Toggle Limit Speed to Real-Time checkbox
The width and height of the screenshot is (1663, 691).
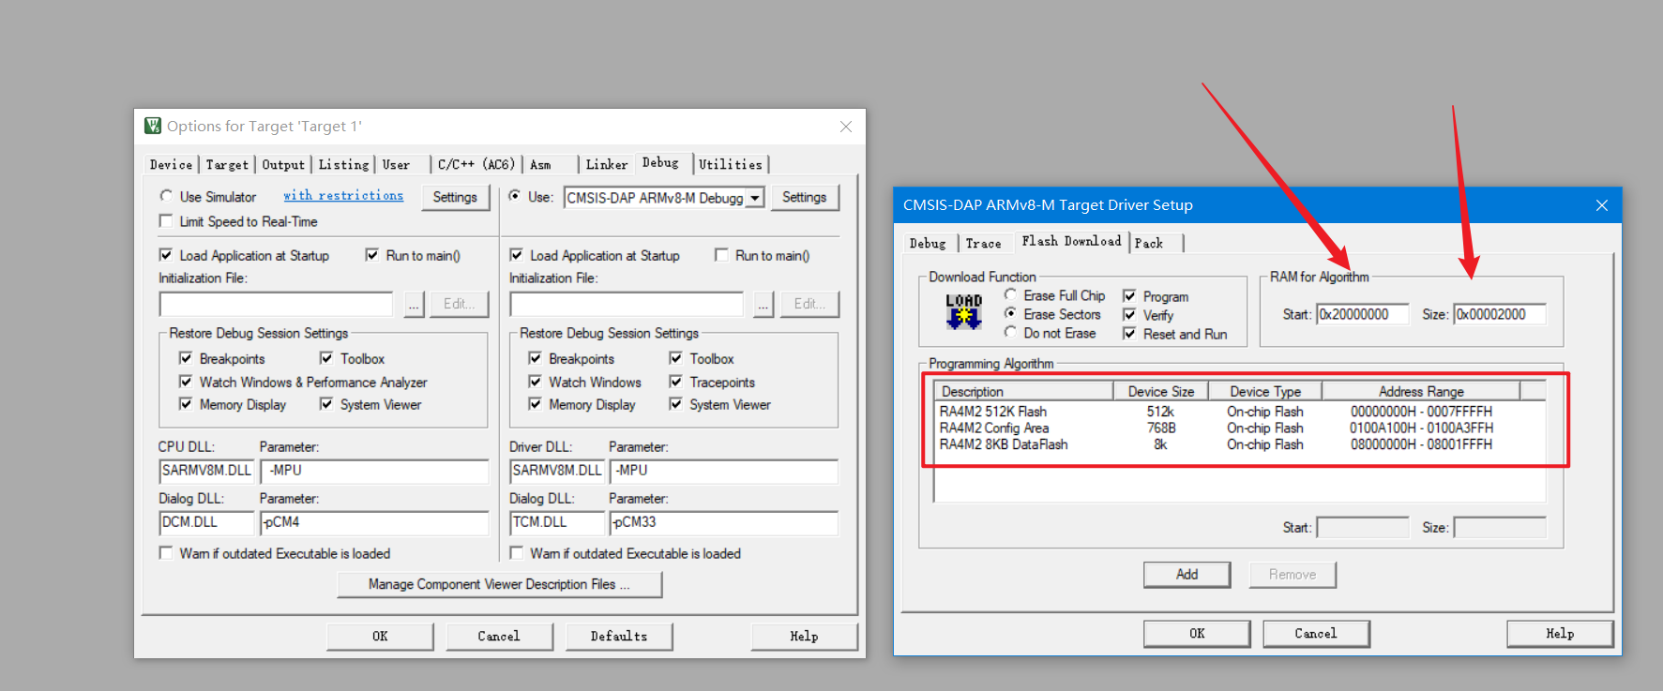pos(166,221)
